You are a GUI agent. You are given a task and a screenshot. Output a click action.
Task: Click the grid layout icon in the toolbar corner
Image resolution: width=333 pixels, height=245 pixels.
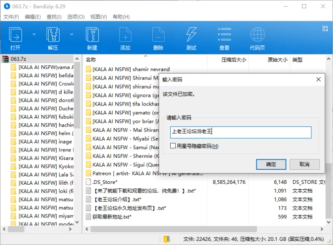click(325, 28)
